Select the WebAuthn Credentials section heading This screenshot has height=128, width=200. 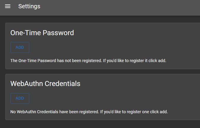coord(45,84)
